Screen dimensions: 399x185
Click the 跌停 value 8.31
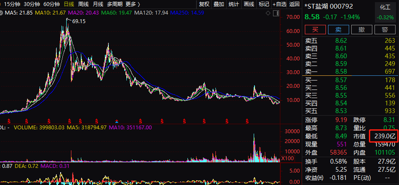point(390,120)
